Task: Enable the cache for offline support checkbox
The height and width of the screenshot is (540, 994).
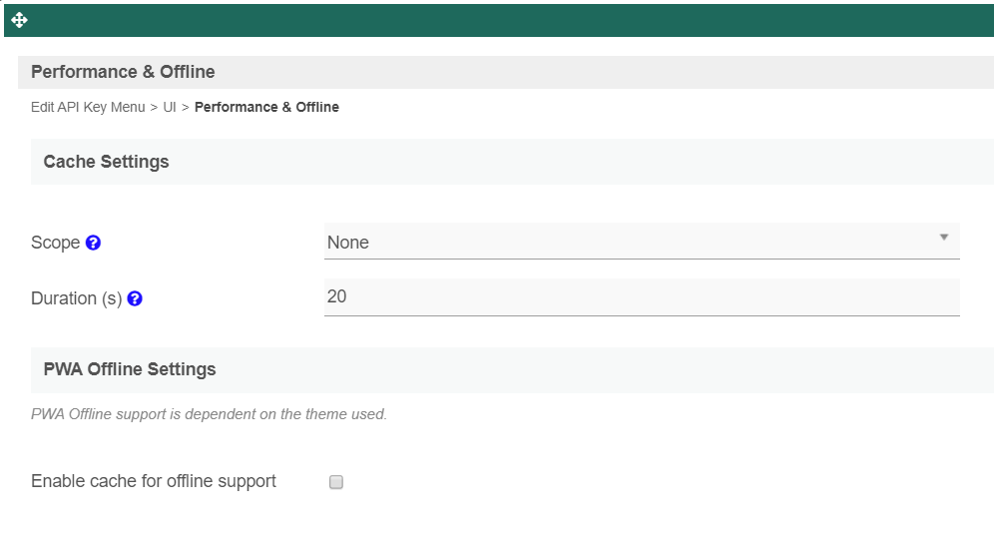Action: 336,482
